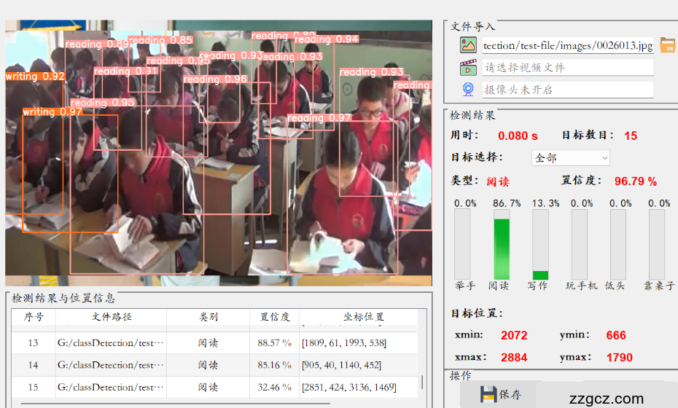Click the 32.46 % confidence cell
This screenshot has width=678, height=408.
[275, 388]
